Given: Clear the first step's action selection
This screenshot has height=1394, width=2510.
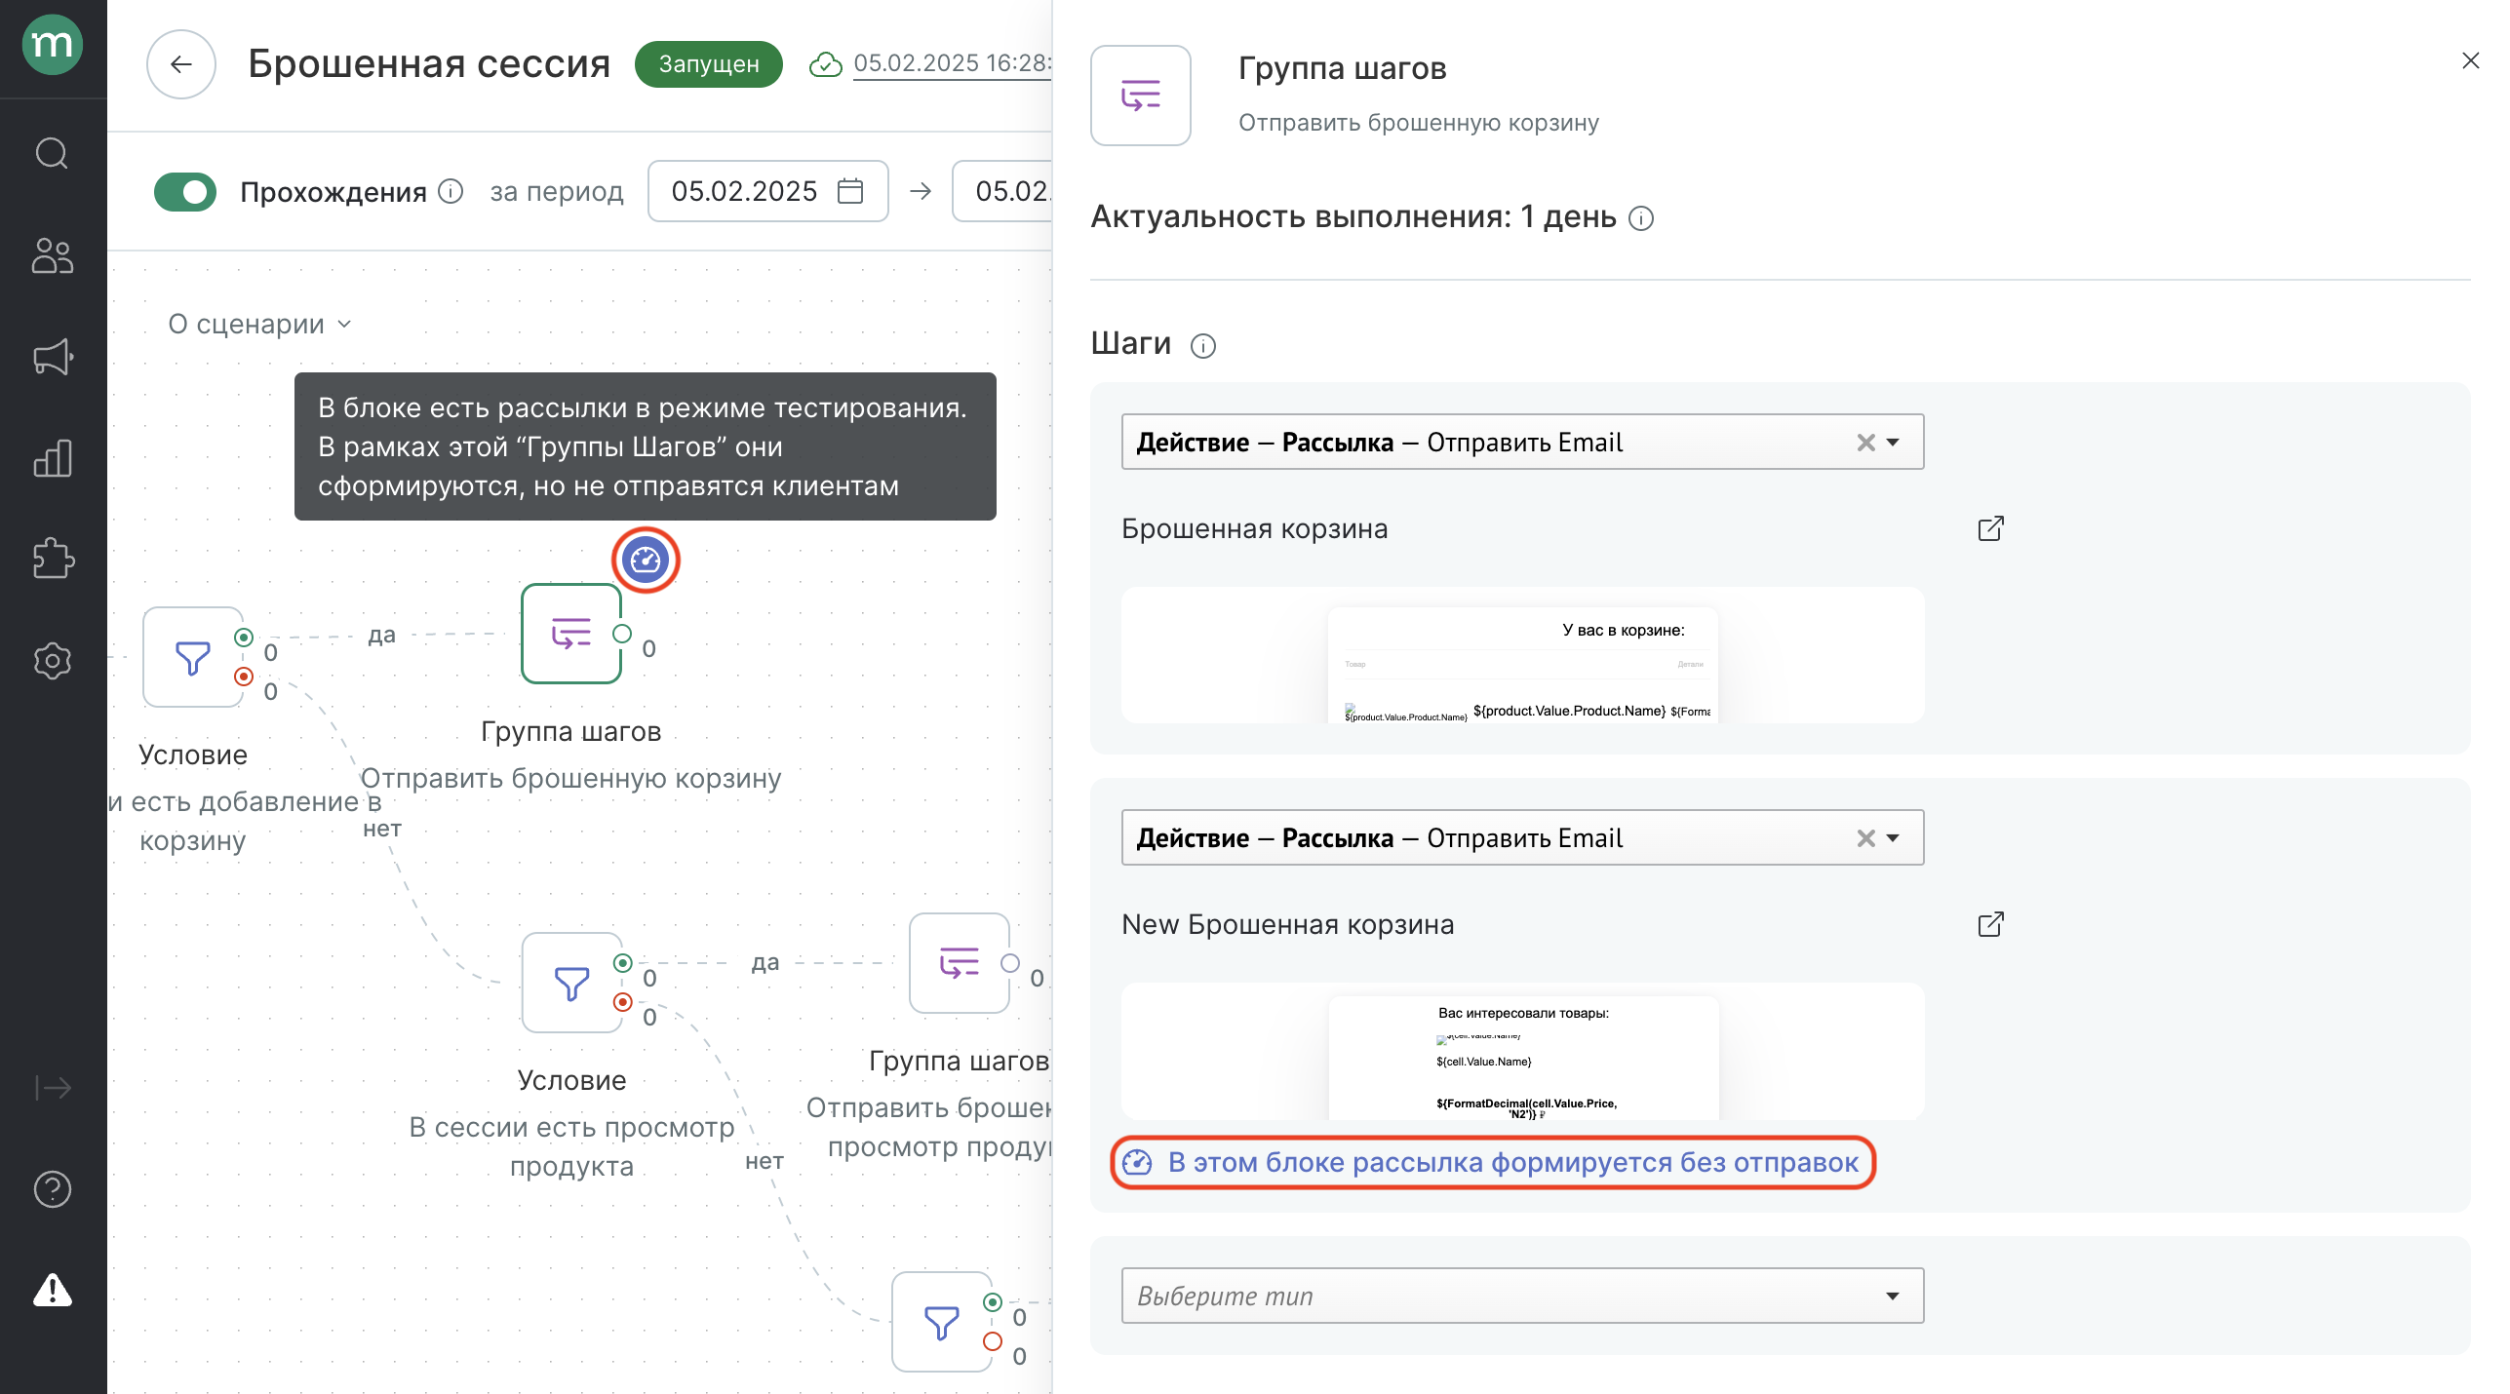Looking at the screenshot, I should [x=1865, y=443].
